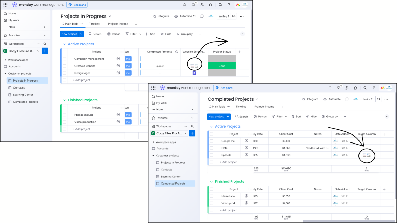The image size is (397, 223).
Task: Click Invite / 1 button in Completed Projects
Action: [x=368, y=99]
